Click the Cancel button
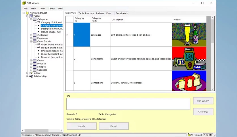 [x=114, y=126]
